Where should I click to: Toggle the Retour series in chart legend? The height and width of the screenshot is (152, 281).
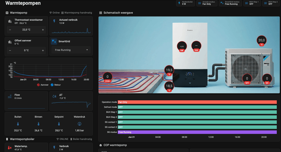tap(56, 85)
